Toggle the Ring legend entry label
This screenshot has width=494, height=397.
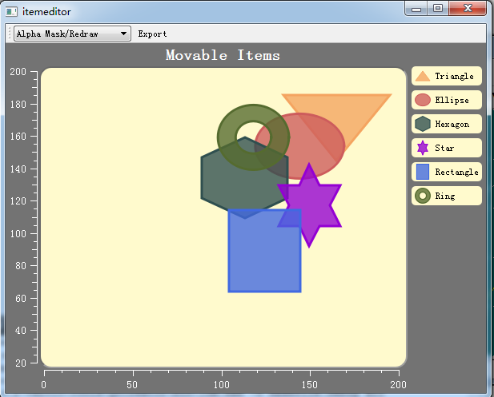(x=445, y=197)
